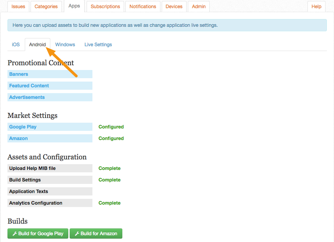
Task: Open the Featured Content link
Action: [50, 86]
